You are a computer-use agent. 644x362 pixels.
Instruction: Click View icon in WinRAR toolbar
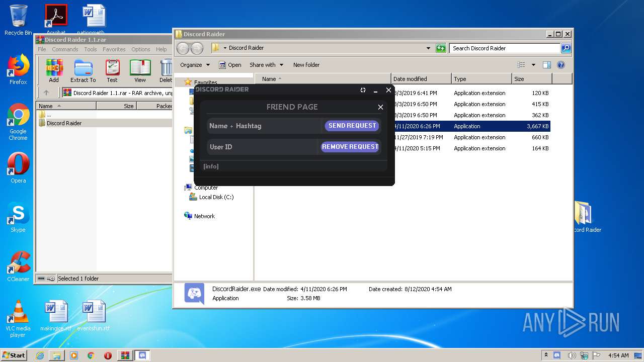[140, 71]
